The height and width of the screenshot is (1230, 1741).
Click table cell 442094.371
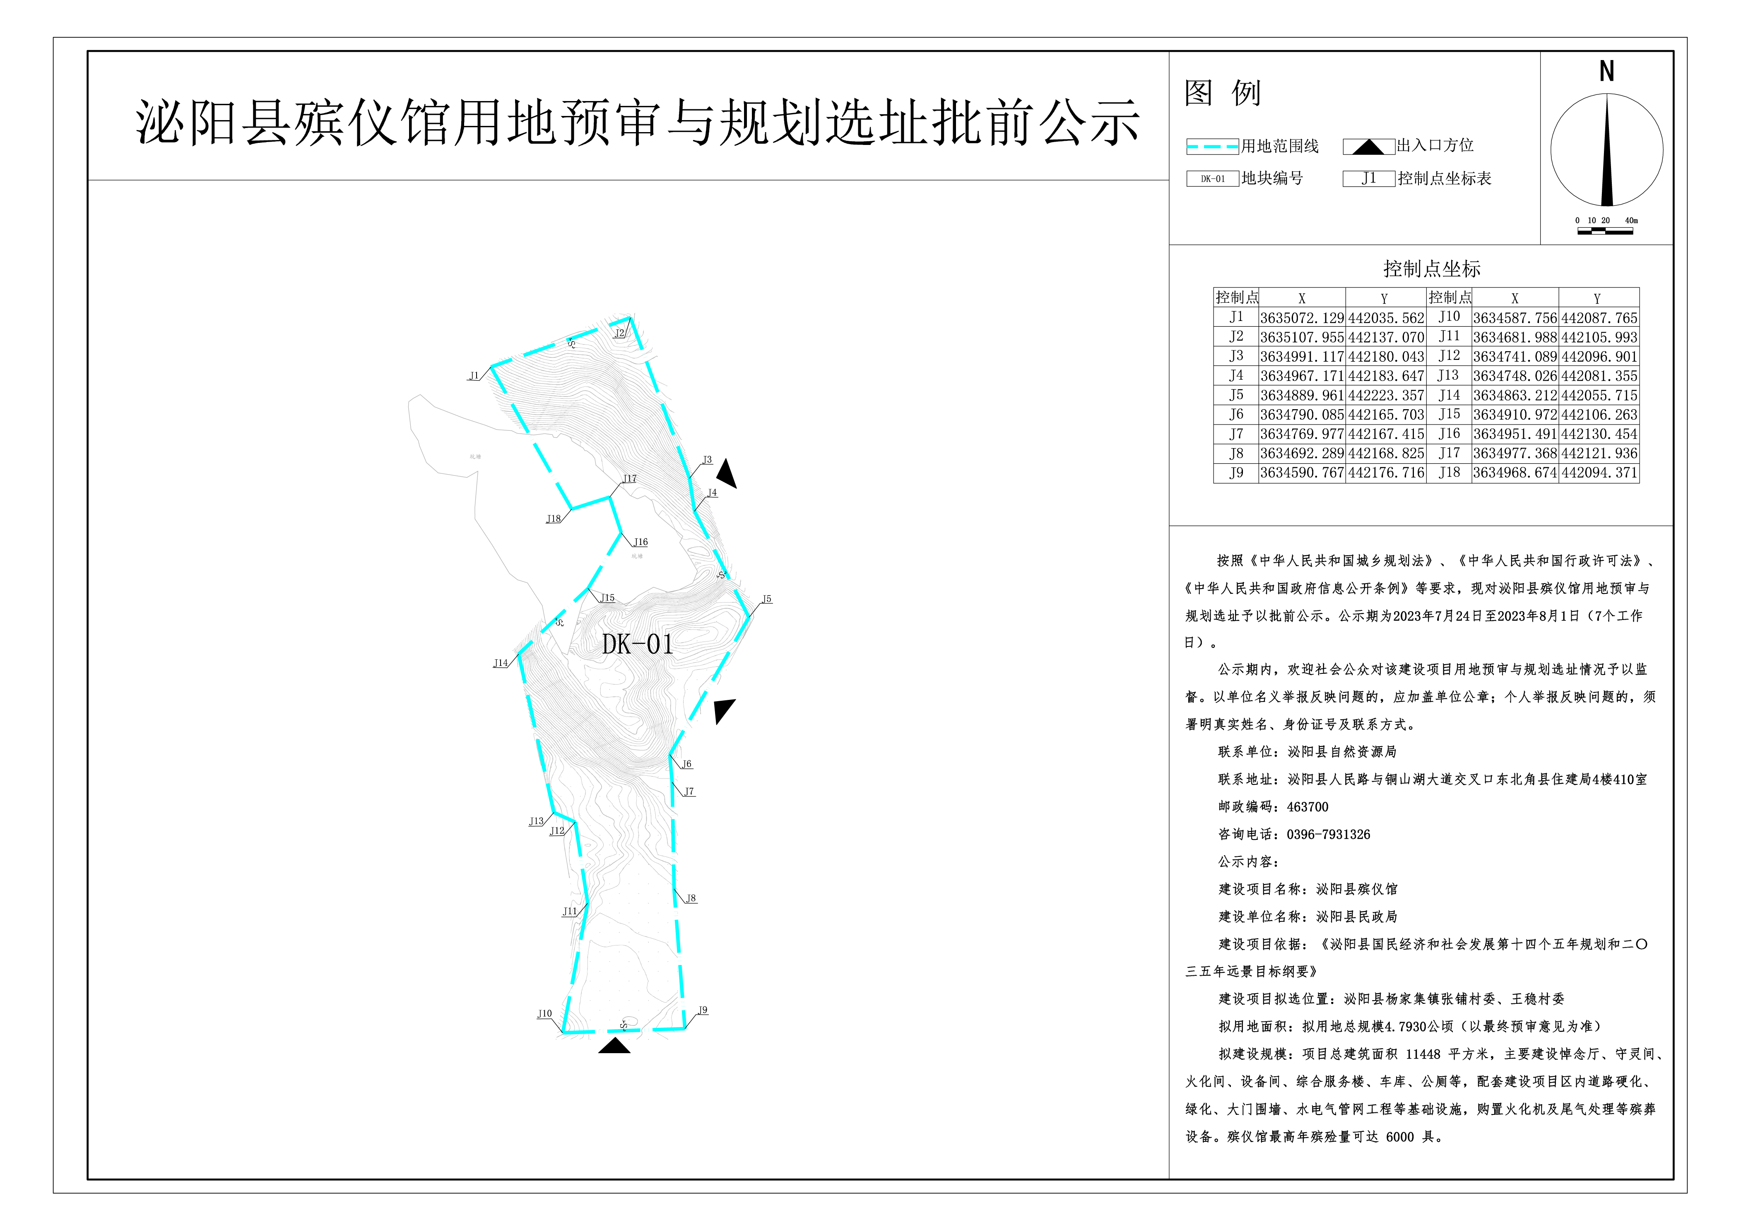tap(1599, 473)
